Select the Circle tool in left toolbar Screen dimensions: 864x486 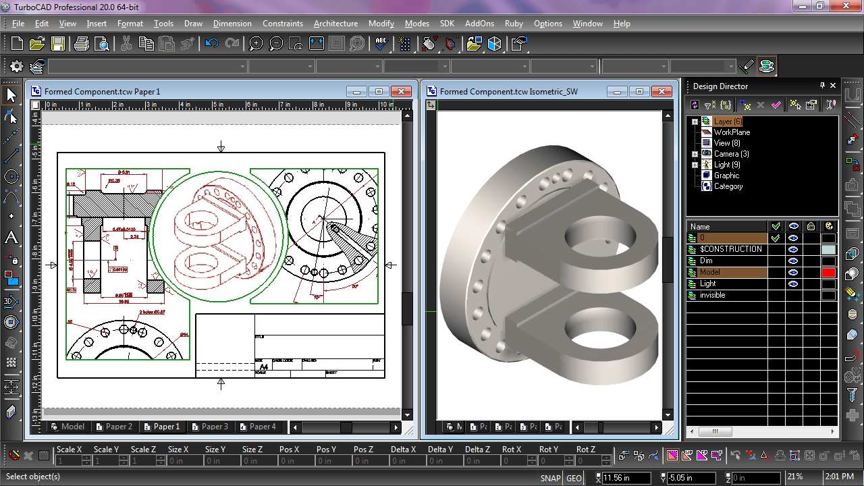tap(11, 177)
